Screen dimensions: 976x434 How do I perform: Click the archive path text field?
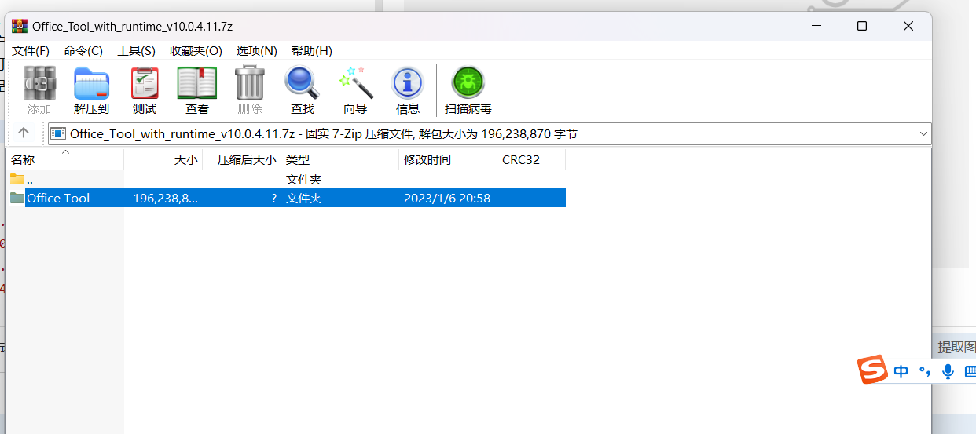pyautogui.click(x=490, y=134)
